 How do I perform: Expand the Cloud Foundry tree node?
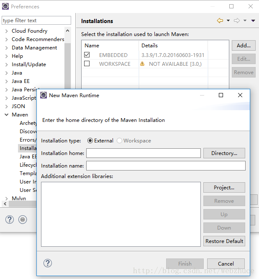coord(7,31)
